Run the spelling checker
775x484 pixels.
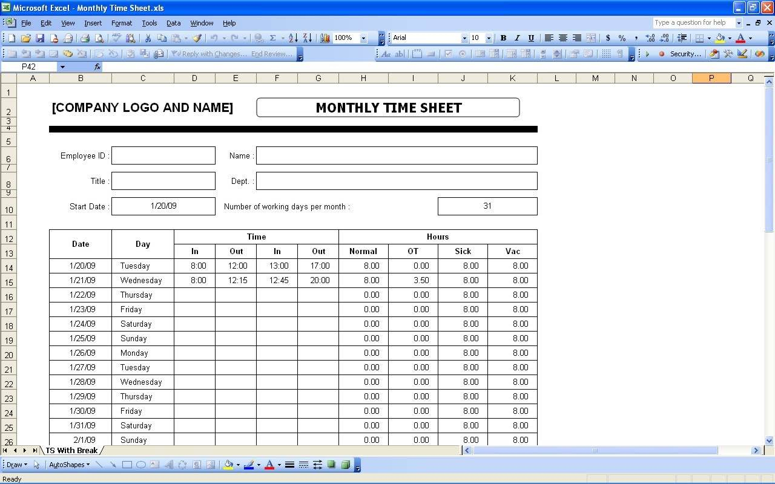(116, 38)
